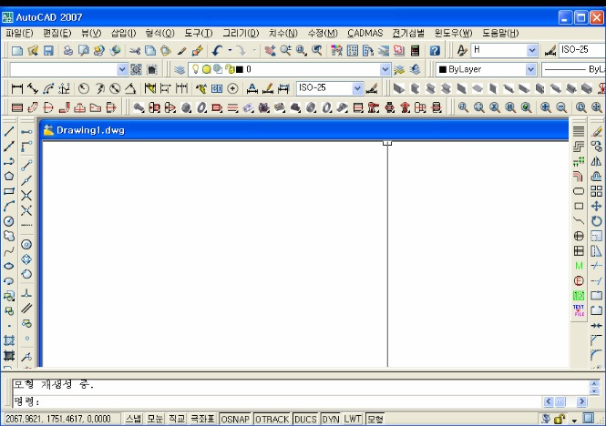Select the Rectangle draw tool
This screenshot has width=606, height=426.
point(9,191)
